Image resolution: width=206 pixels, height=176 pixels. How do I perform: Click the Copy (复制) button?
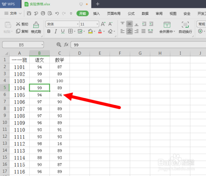pyautogui.click(x=22, y=31)
